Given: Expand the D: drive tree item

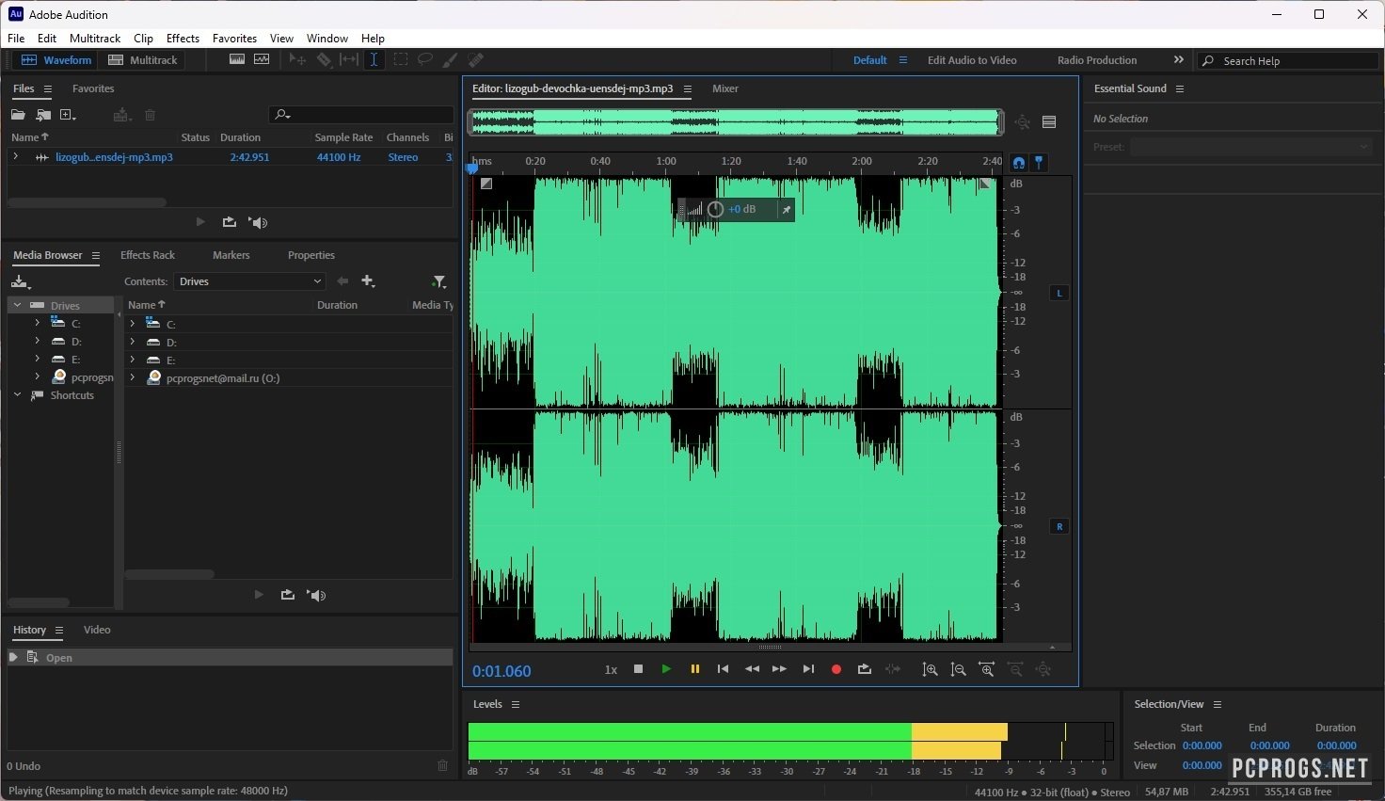Looking at the screenshot, I should pyautogui.click(x=37, y=341).
